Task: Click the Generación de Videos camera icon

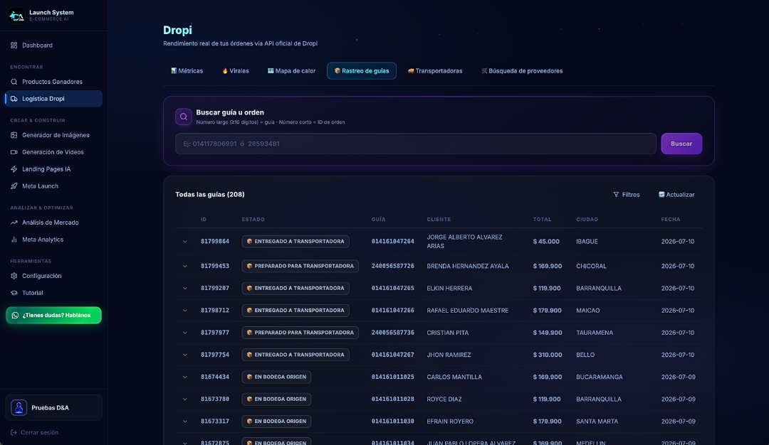Action: click(x=14, y=151)
